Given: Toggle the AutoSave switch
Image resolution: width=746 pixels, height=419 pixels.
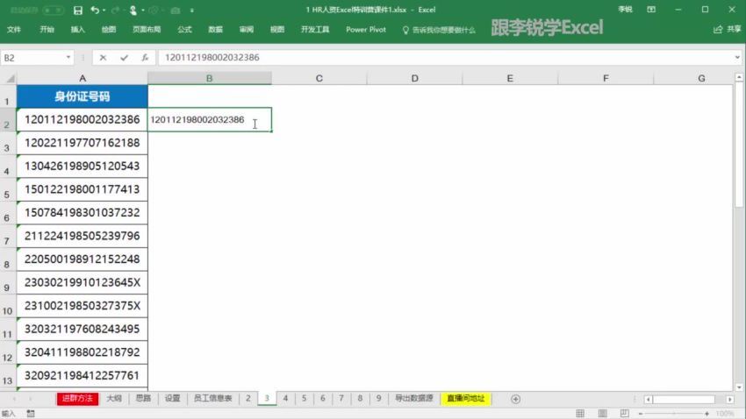Looking at the screenshot, I should pyautogui.click(x=53, y=10).
